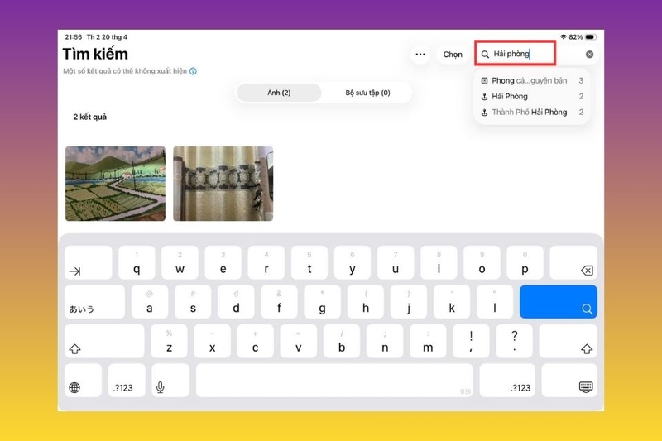This screenshot has width=662, height=441.
Task: Tap the left .?123 symbols key
Action: click(x=127, y=381)
